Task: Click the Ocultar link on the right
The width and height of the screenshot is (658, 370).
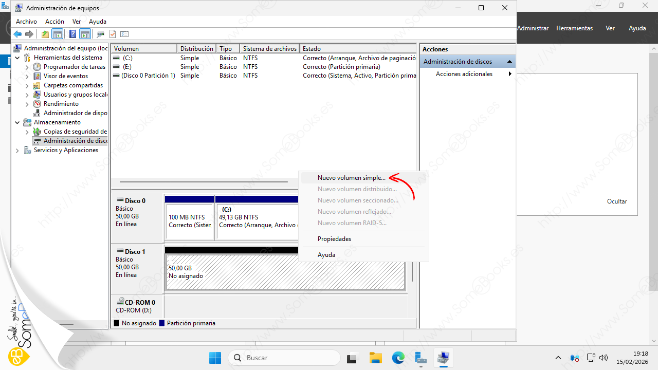Action: click(x=617, y=201)
